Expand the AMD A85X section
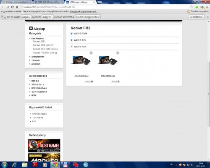This screenshot has height=168, width=210. 71,34
